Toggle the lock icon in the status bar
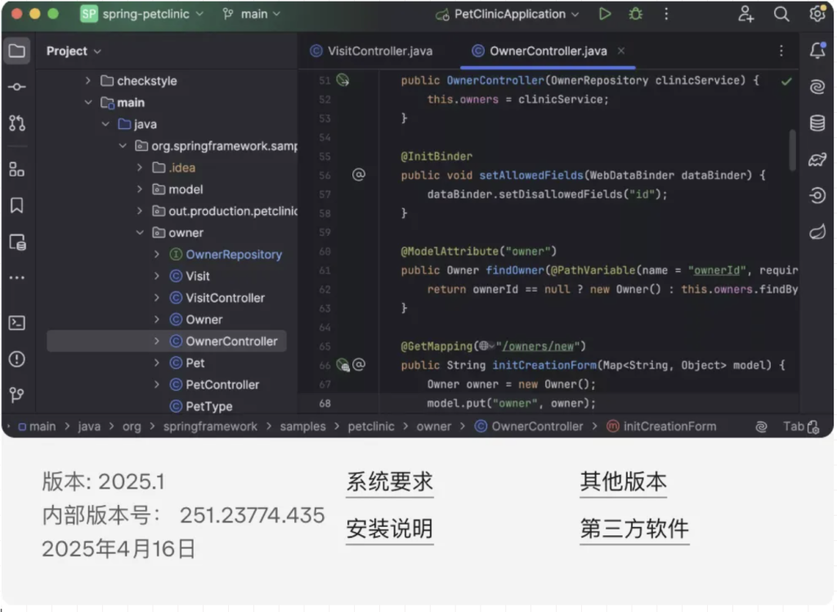The width and height of the screenshot is (837, 612). [x=813, y=427]
